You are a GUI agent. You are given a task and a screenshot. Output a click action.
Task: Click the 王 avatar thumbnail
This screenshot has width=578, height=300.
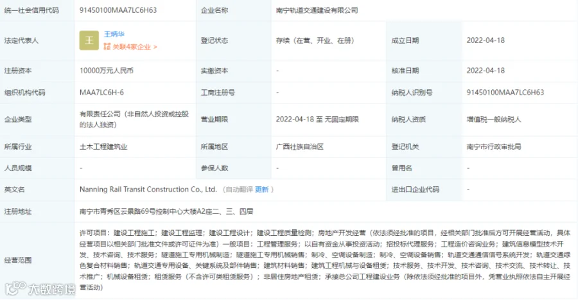pos(89,40)
